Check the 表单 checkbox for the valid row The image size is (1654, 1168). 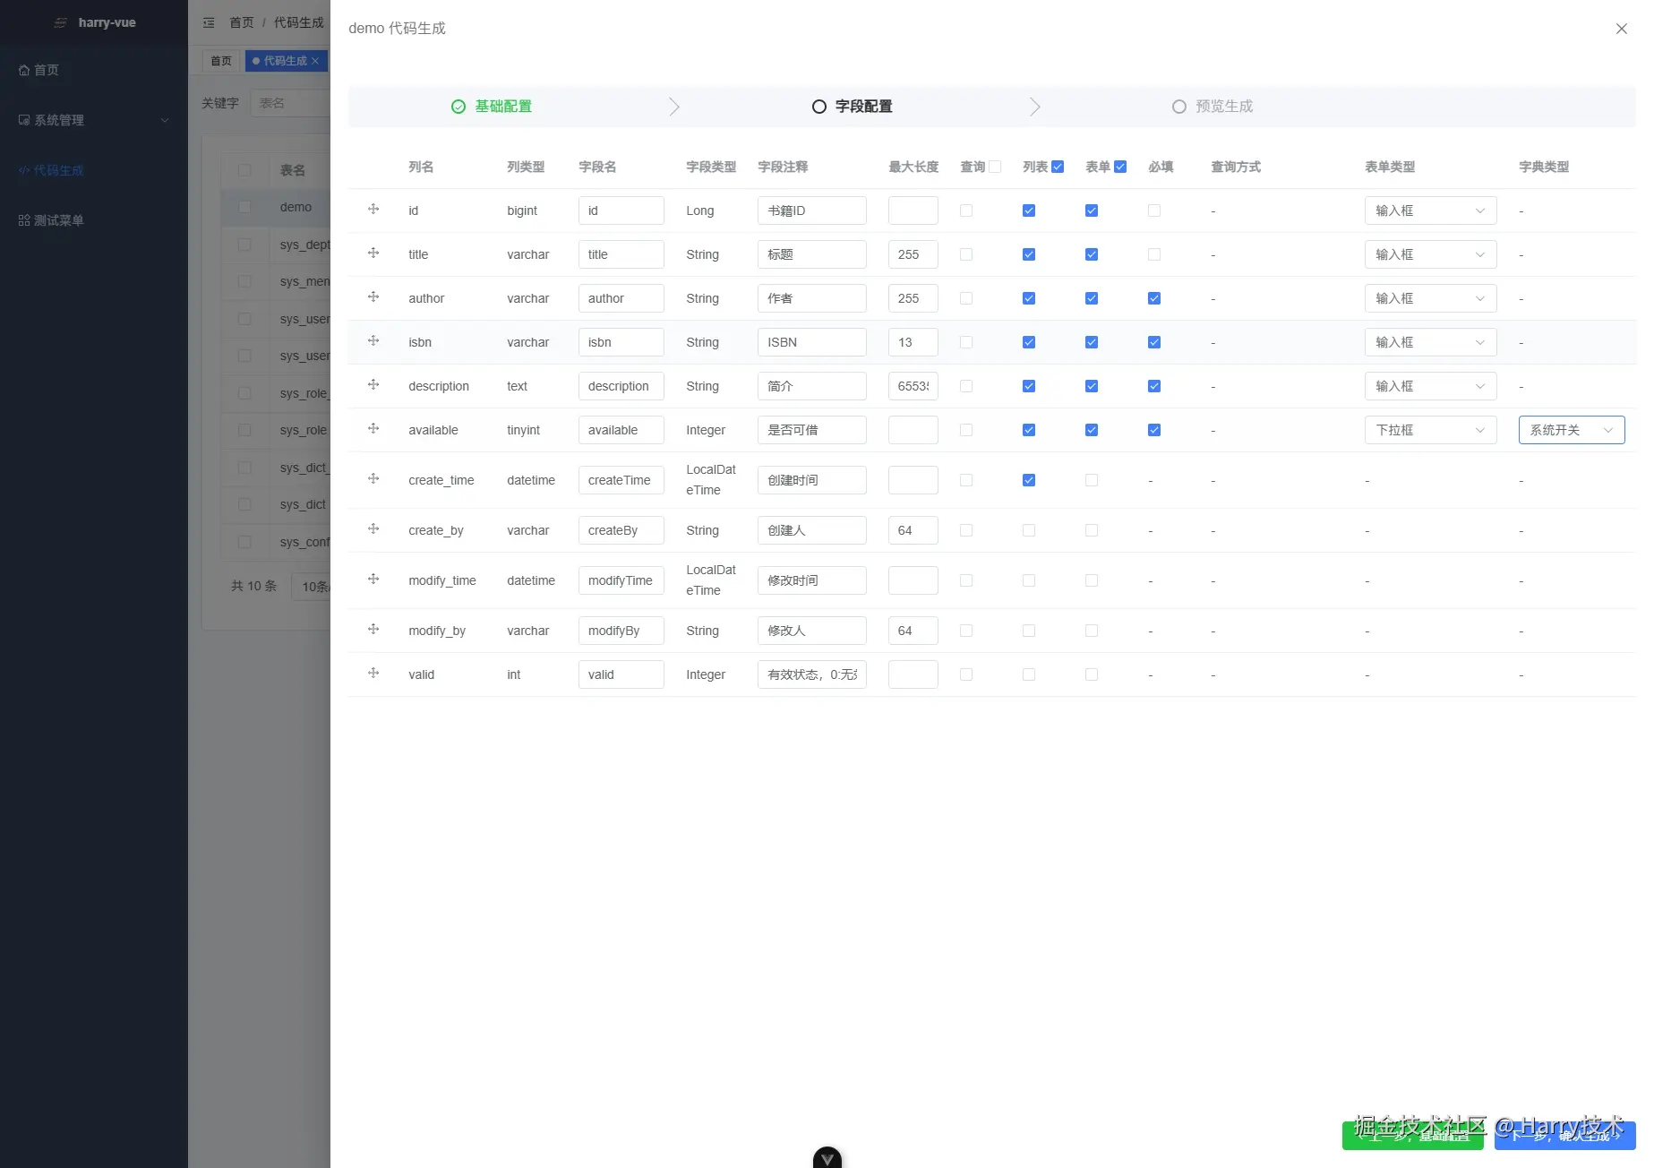[x=1092, y=674]
